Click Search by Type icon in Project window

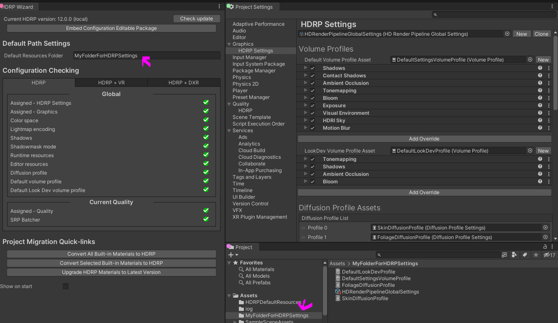point(515,255)
